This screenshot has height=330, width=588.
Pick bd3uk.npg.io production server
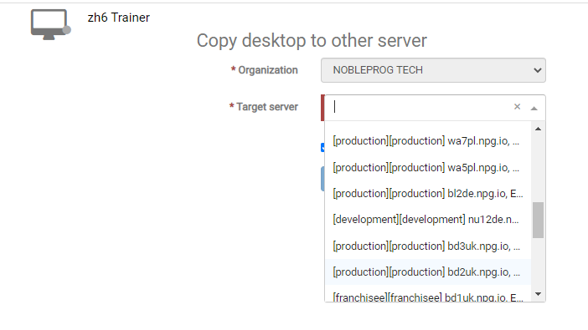point(427,246)
